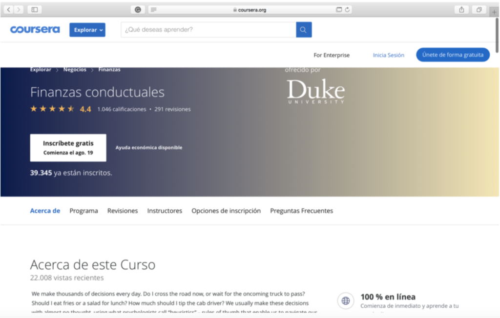
Task: Click the Inscríbete gratis button
Action: [x=68, y=147]
